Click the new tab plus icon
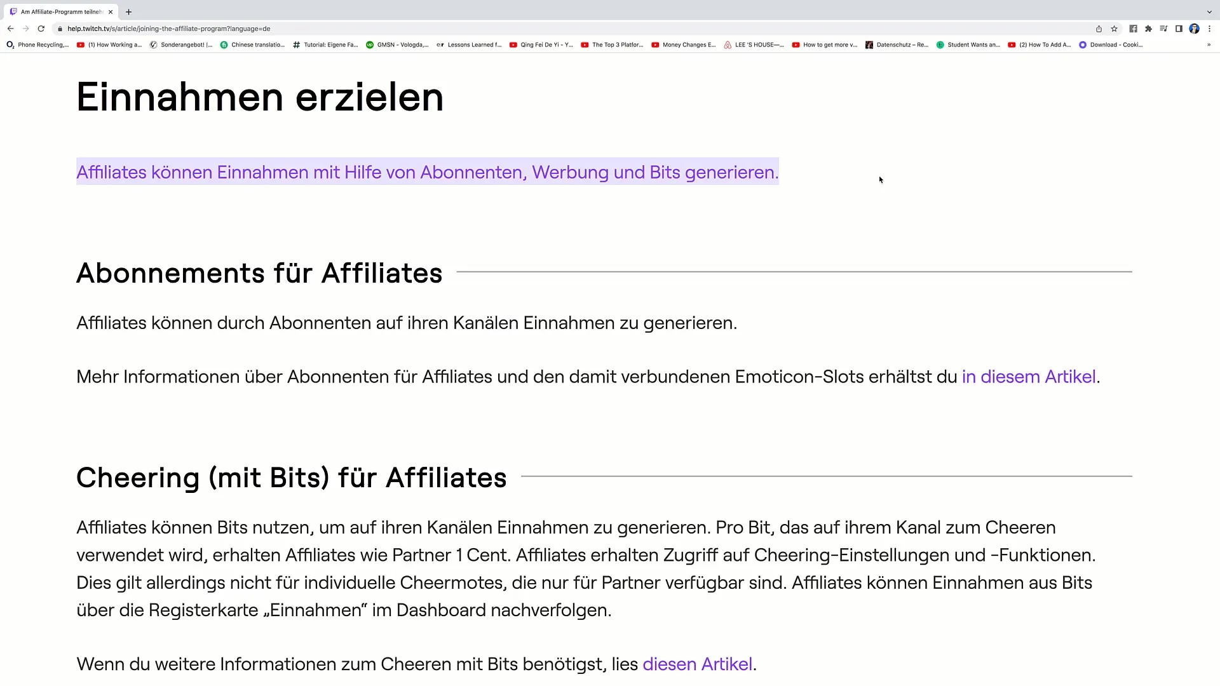This screenshot has height=686, width=1220. coord(128,11)
